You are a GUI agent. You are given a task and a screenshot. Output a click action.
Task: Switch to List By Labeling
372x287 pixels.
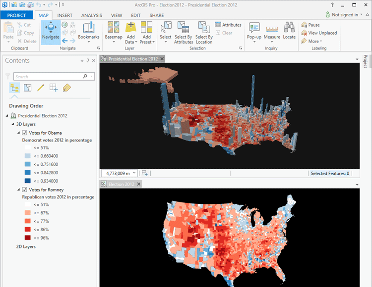click(66, 88)
